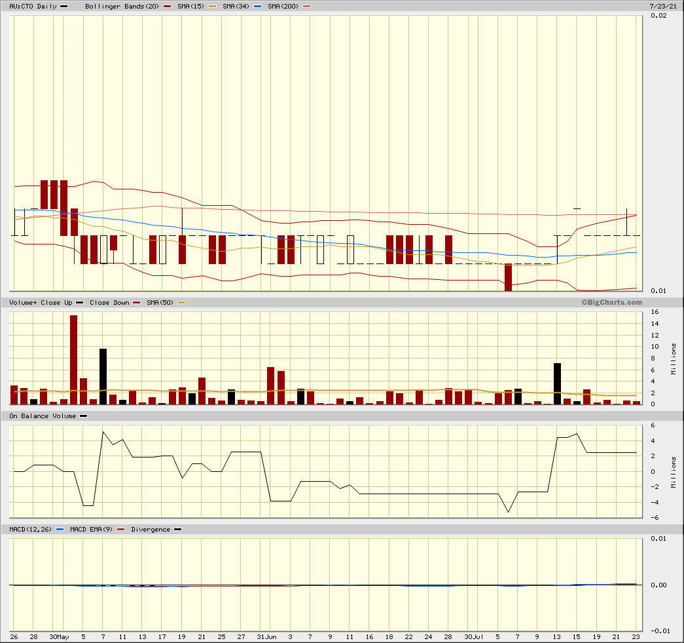Click the red MACD EMA(9) legend swatch
The width and height of the screenshot is (684, 643).
pos(121,530)
